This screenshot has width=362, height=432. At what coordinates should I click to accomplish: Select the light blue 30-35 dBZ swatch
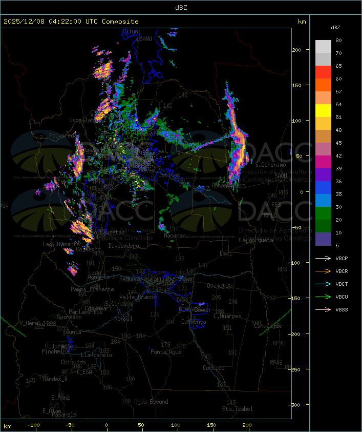pyautogui.click(x=323, y=200)
